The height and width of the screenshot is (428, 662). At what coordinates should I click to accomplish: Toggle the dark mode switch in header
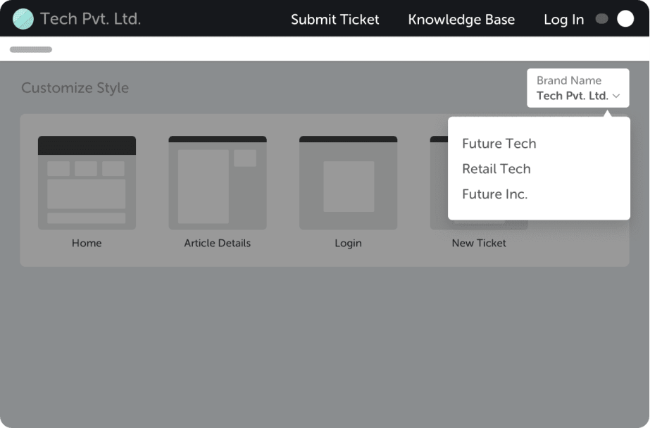(x=613, y=19)
